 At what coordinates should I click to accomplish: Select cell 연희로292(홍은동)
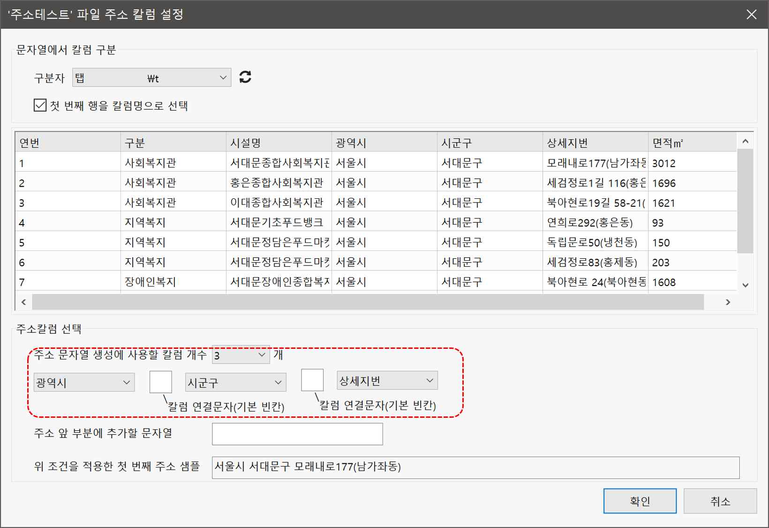click(596, 222)
